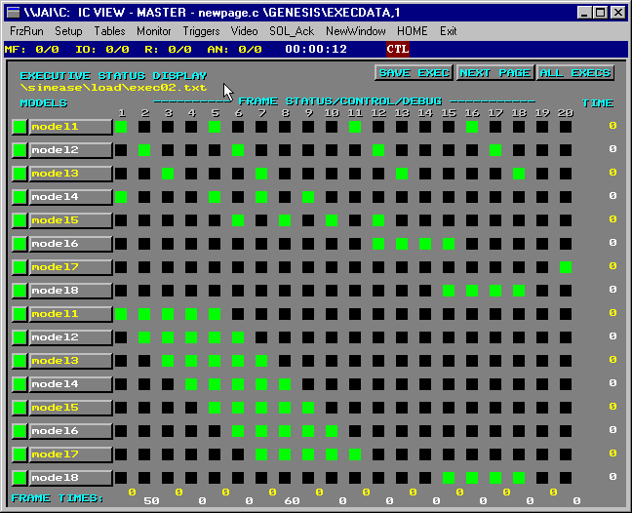This screenshot has height=513, width=632.
Task: Click the frame column header 10
Action: (333, 113)
